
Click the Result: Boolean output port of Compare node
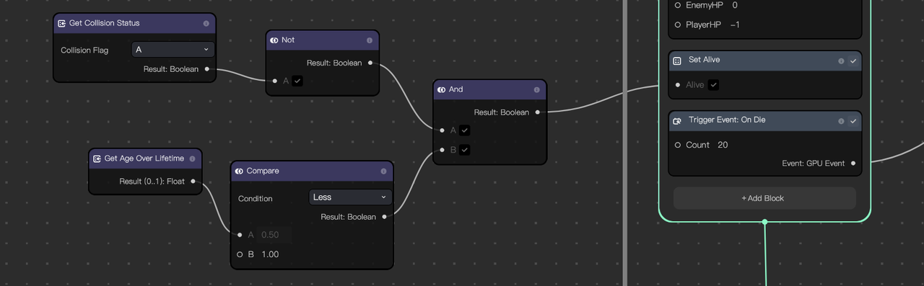384,216
